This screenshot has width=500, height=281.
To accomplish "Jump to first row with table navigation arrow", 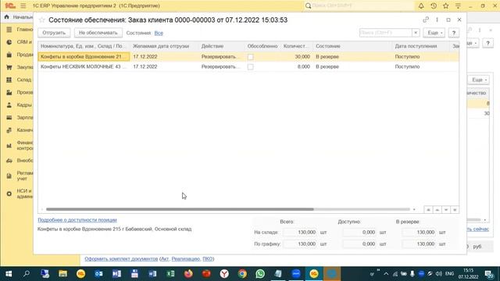I will pyautogui.click(x=428, y=210).
